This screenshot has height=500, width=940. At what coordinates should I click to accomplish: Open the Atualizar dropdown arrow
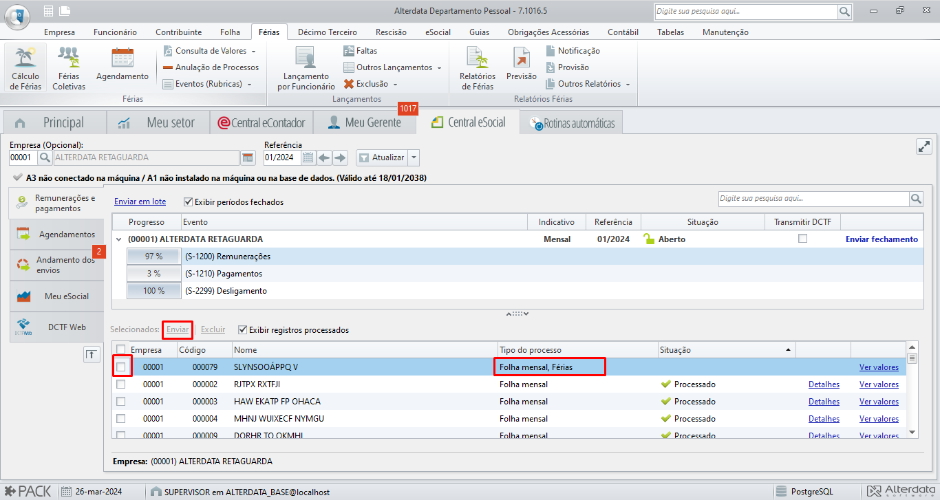click(x=414, y=157)
